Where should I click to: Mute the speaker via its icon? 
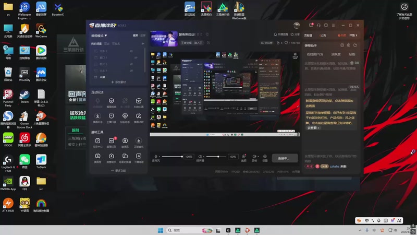[200, 156]
